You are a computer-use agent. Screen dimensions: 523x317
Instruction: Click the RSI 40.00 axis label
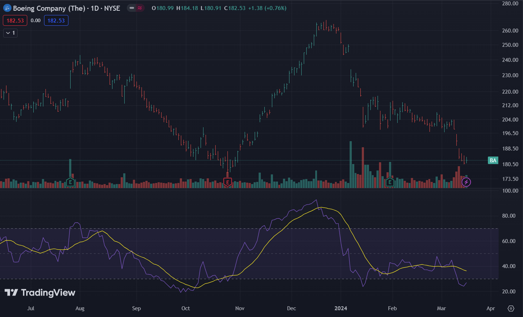[509, 266]
